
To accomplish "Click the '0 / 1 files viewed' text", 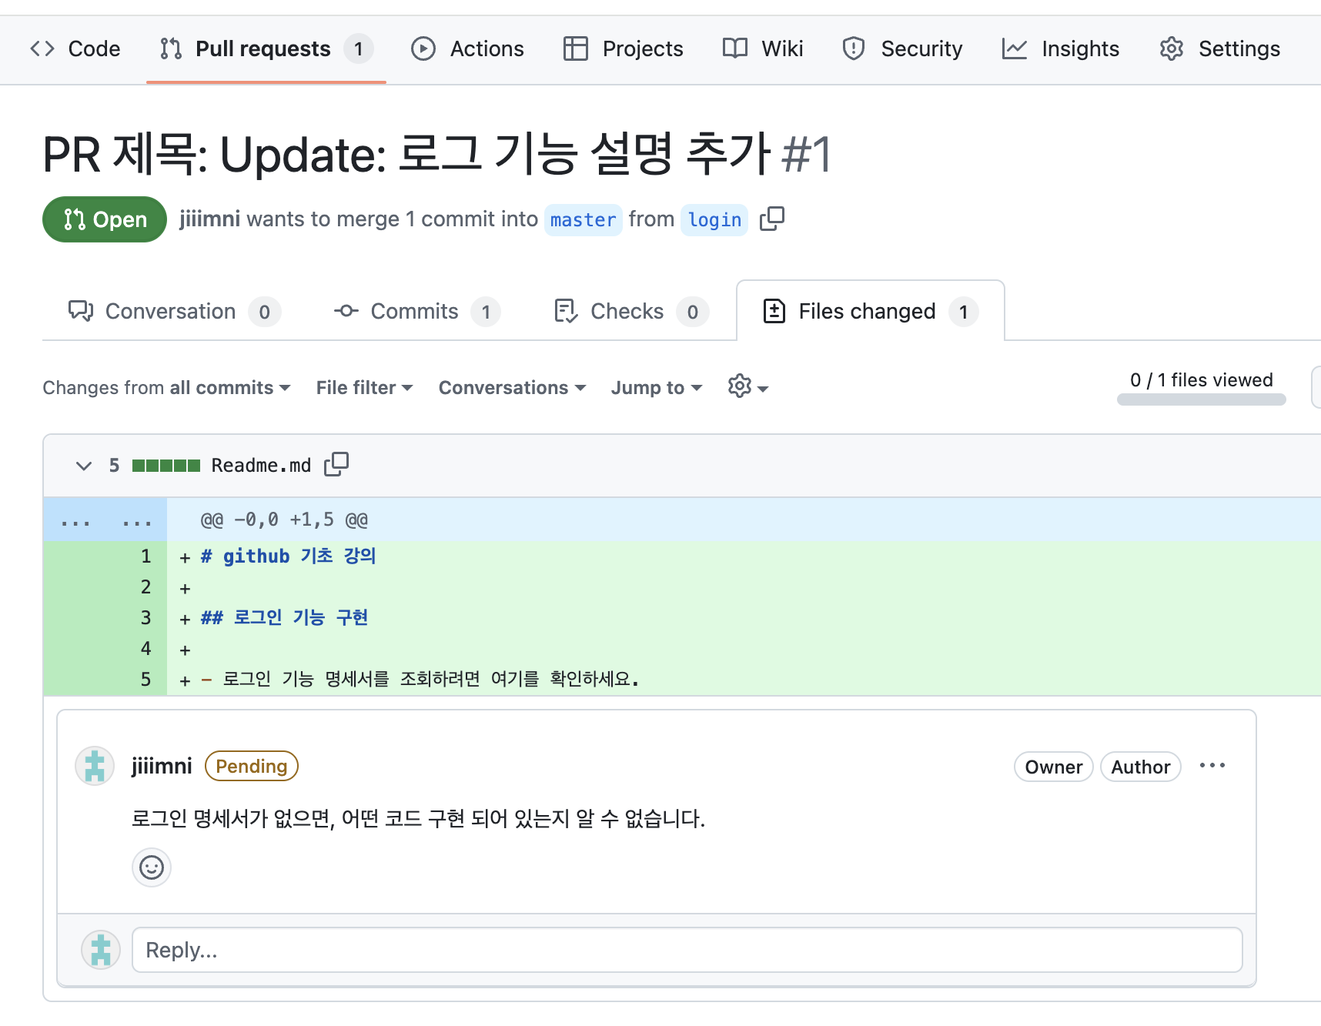I will pos(1201,380).
